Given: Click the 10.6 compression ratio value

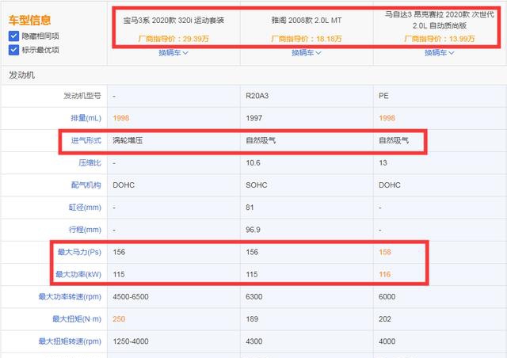Looking at the screenshot, I should [253, 162].
